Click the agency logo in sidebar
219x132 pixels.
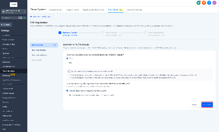click(14, 4)
